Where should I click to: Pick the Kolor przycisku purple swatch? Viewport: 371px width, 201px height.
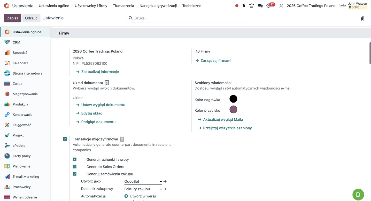click(x=233, y=110)
